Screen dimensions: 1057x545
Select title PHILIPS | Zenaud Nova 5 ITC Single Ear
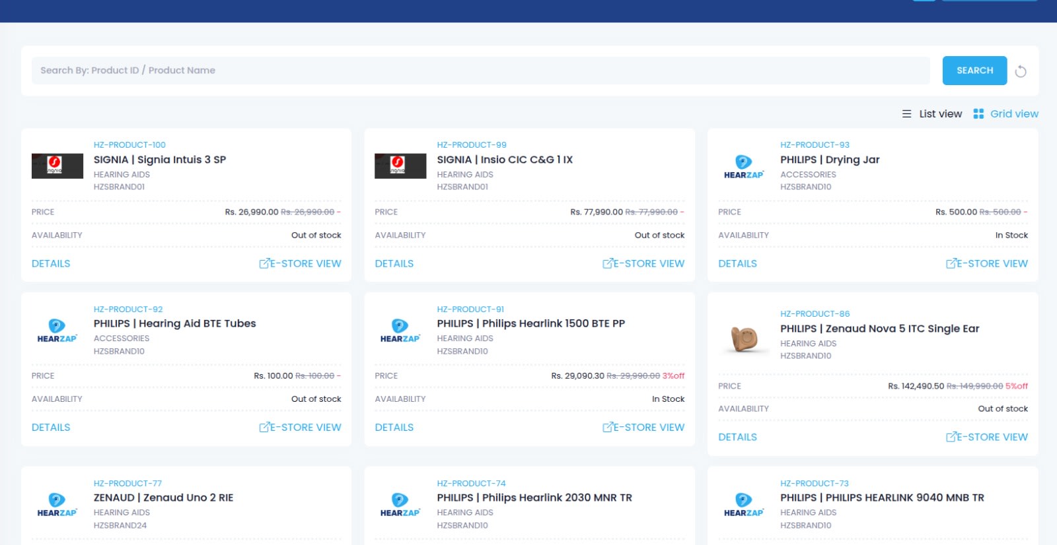click(x=879, y=329)
